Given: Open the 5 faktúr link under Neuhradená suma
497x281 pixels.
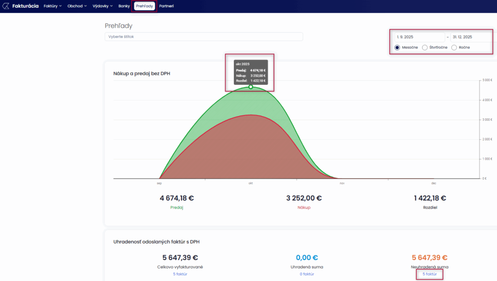Looking at the screenshot, I should (430, 274).
